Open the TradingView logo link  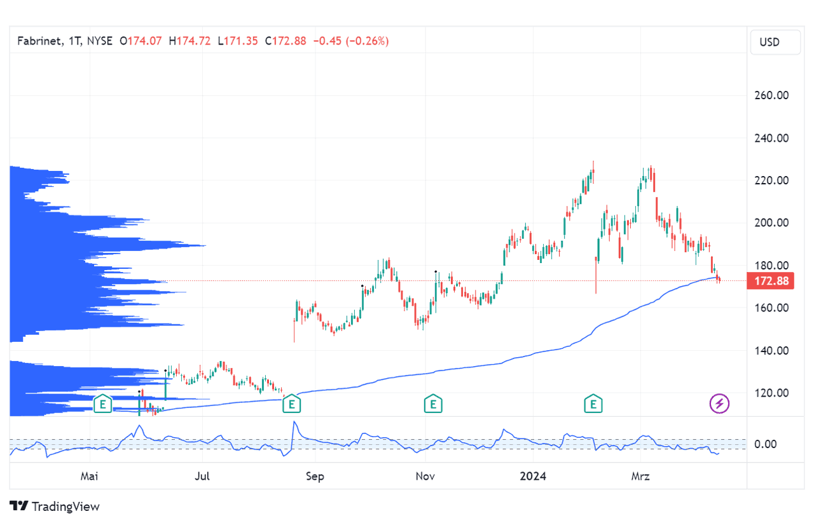pyautogui.click(x=55, y=506)
